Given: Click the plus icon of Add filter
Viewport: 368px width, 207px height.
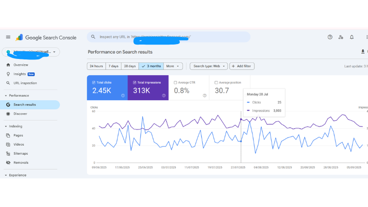Looking at the screenshot, I should [x=233, y=66].
